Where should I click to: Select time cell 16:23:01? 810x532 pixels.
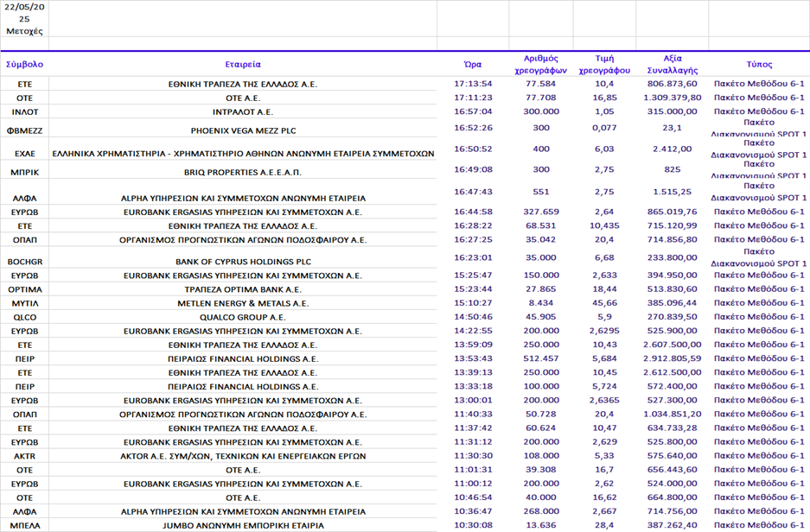pyautogui.click(x=473, y=258)
